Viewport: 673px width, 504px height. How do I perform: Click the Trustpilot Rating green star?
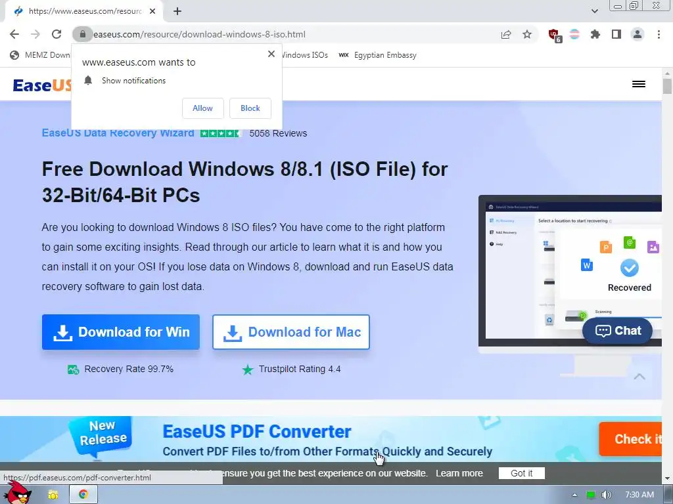tap(248, 369)
